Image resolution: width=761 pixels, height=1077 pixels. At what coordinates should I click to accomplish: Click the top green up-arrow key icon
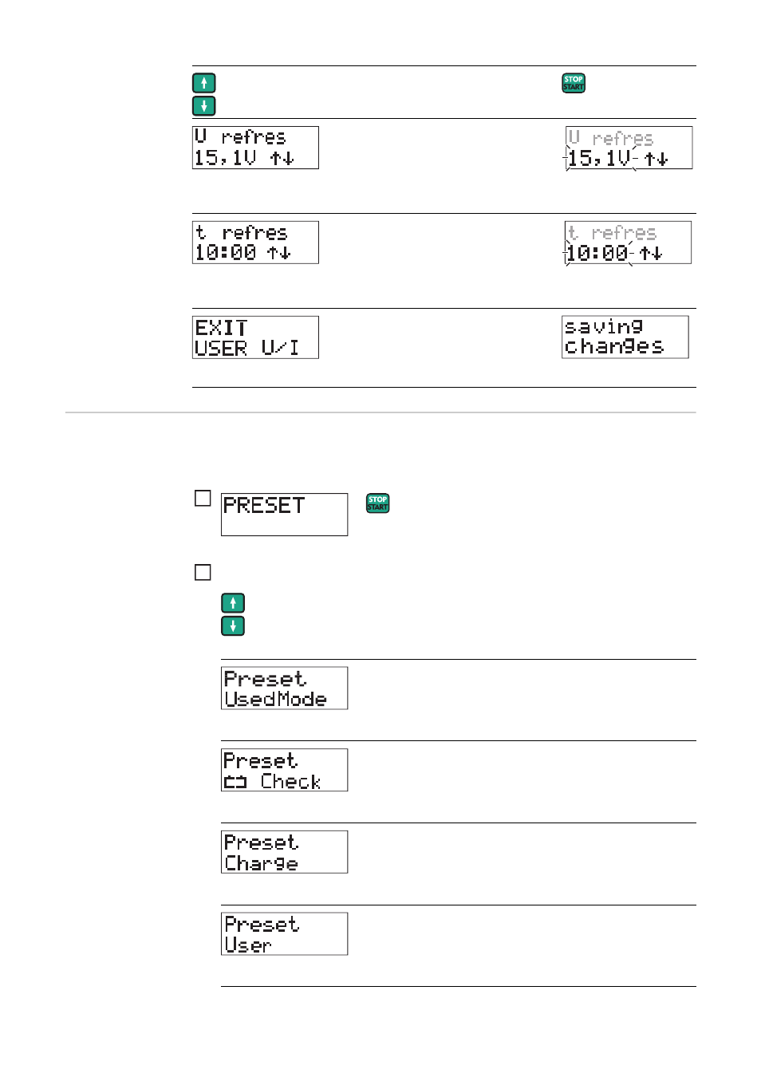click(204, 83)
